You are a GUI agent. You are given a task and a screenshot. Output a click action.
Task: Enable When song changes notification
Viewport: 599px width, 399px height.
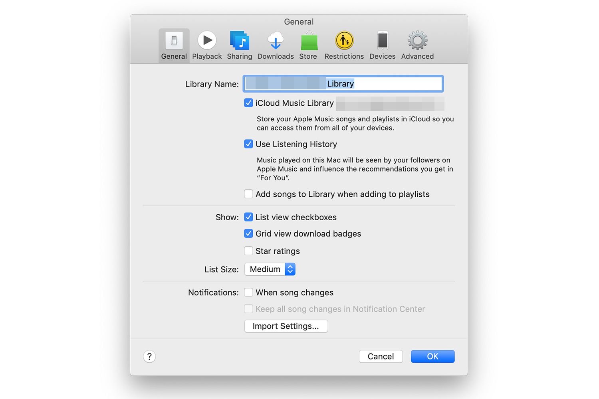tap(248, 292)
